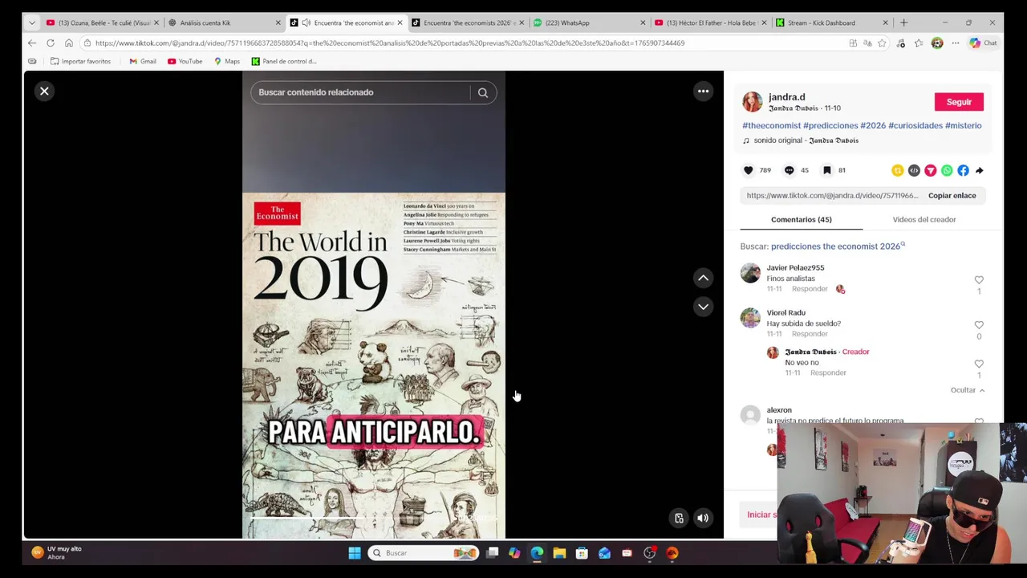Screen dimensions: 1027x578
Task: Open Viorel Radu's avatar
Action: pos(750,318)
